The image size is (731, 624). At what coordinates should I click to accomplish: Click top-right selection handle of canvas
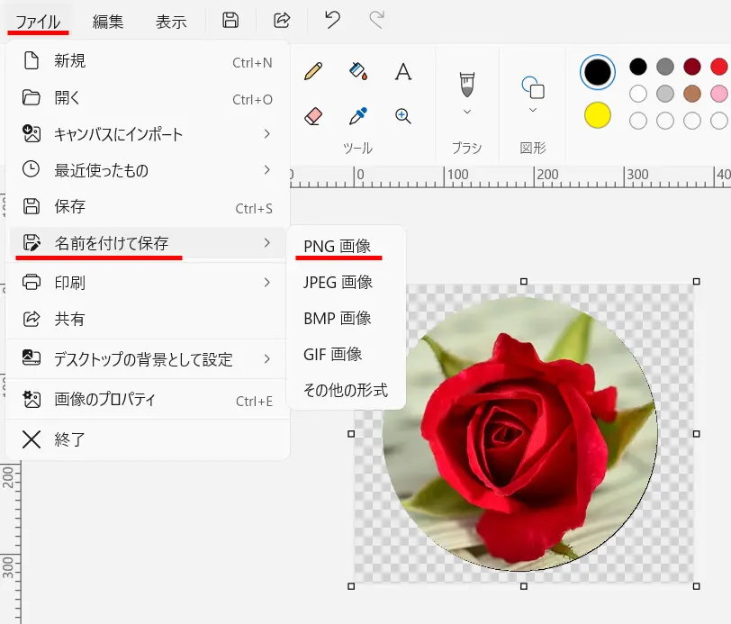tap(696, 281)
